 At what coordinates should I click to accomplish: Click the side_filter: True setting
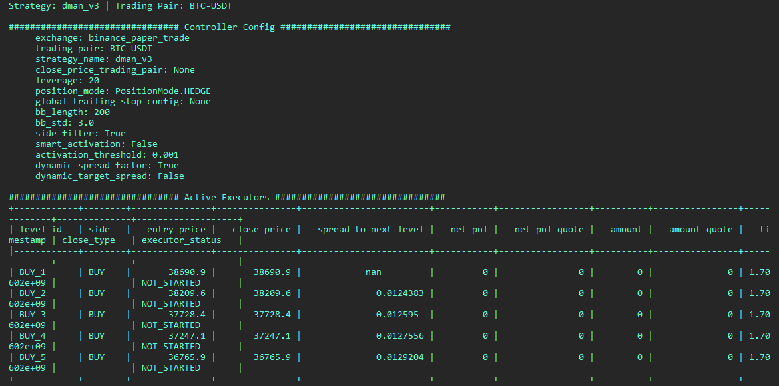[x=81, y=134]
